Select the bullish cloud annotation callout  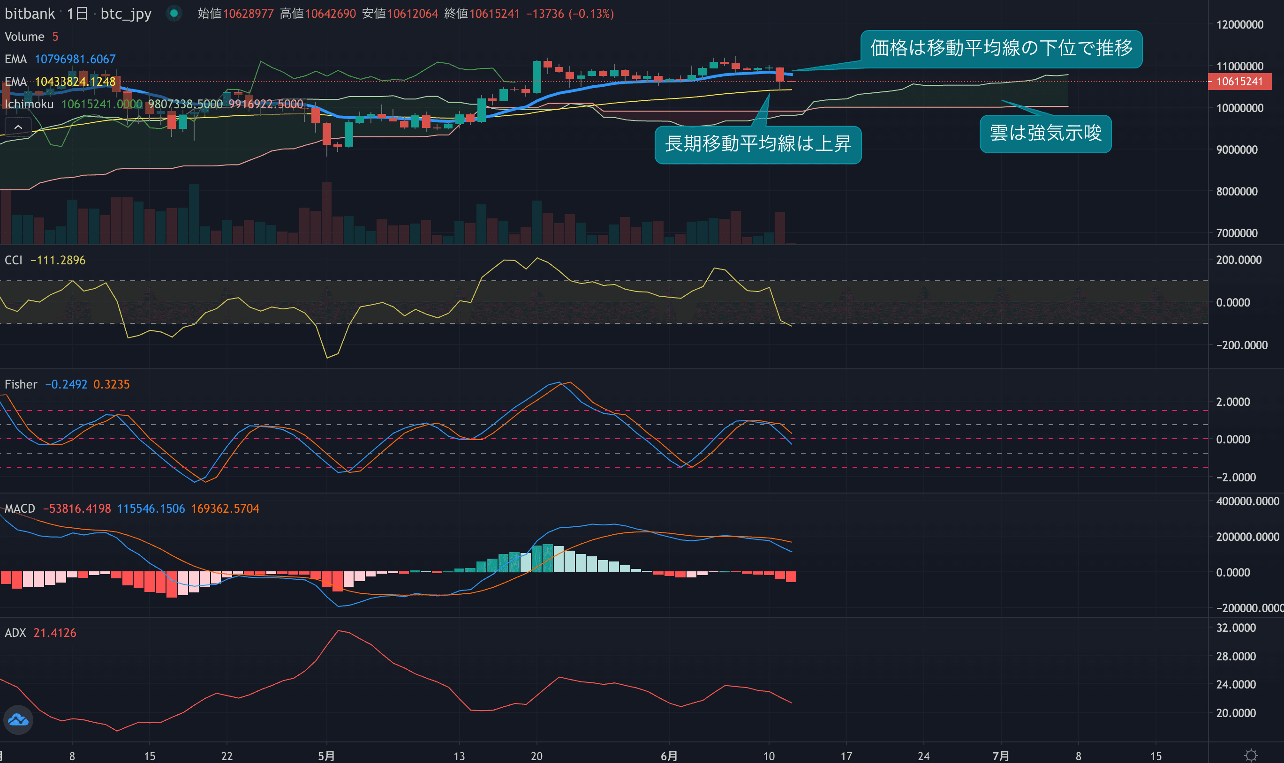point(1045,133)
